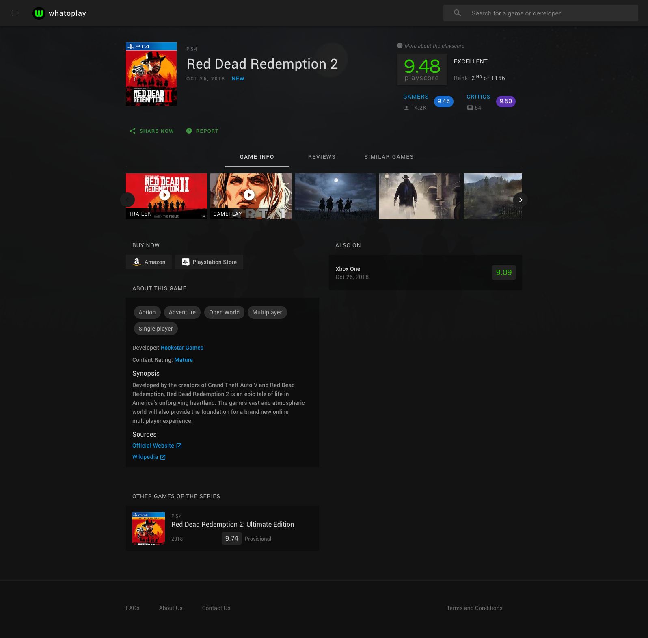Select the Adventure genre tag
Image resolution: width=648 pixels, height=638 pixels.
(x=182, y=312)
